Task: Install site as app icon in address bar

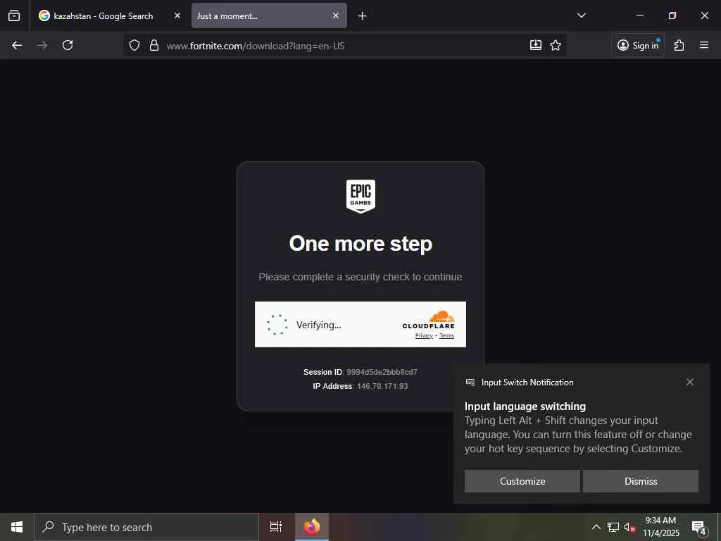Action: tap(536, 45)
